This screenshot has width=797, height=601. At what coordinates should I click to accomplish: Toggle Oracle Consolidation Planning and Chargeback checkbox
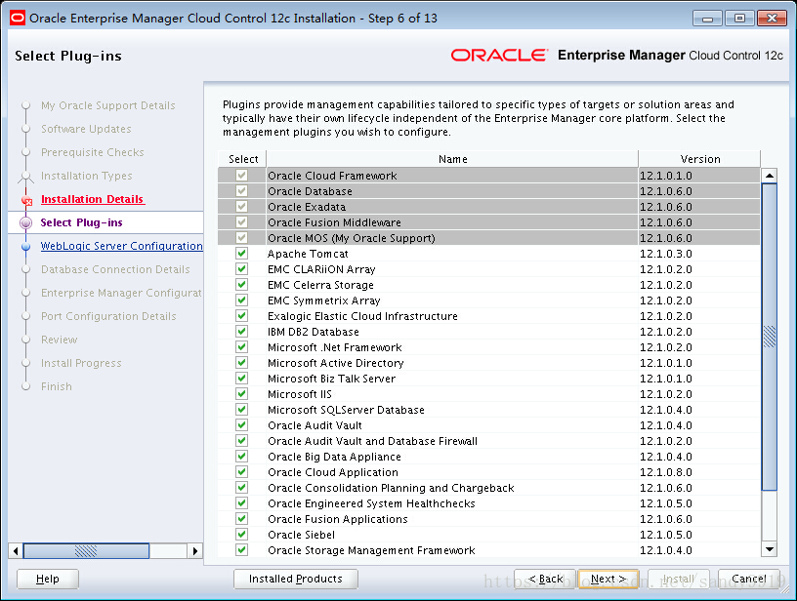click(x=242, y=488)
